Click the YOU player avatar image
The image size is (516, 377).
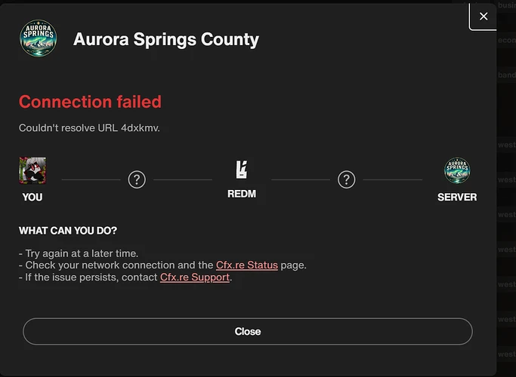click(x=32, y=170)
